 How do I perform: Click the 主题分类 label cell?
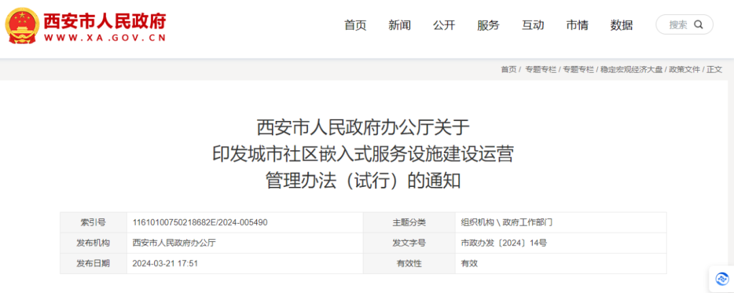point(409,222)
